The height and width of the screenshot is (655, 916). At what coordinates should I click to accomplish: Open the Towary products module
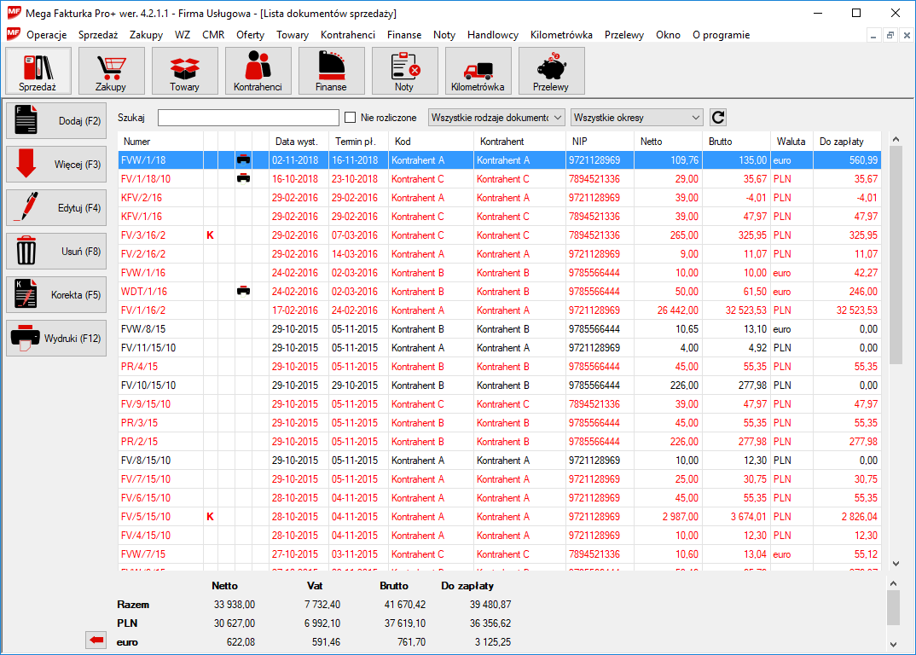184,71
